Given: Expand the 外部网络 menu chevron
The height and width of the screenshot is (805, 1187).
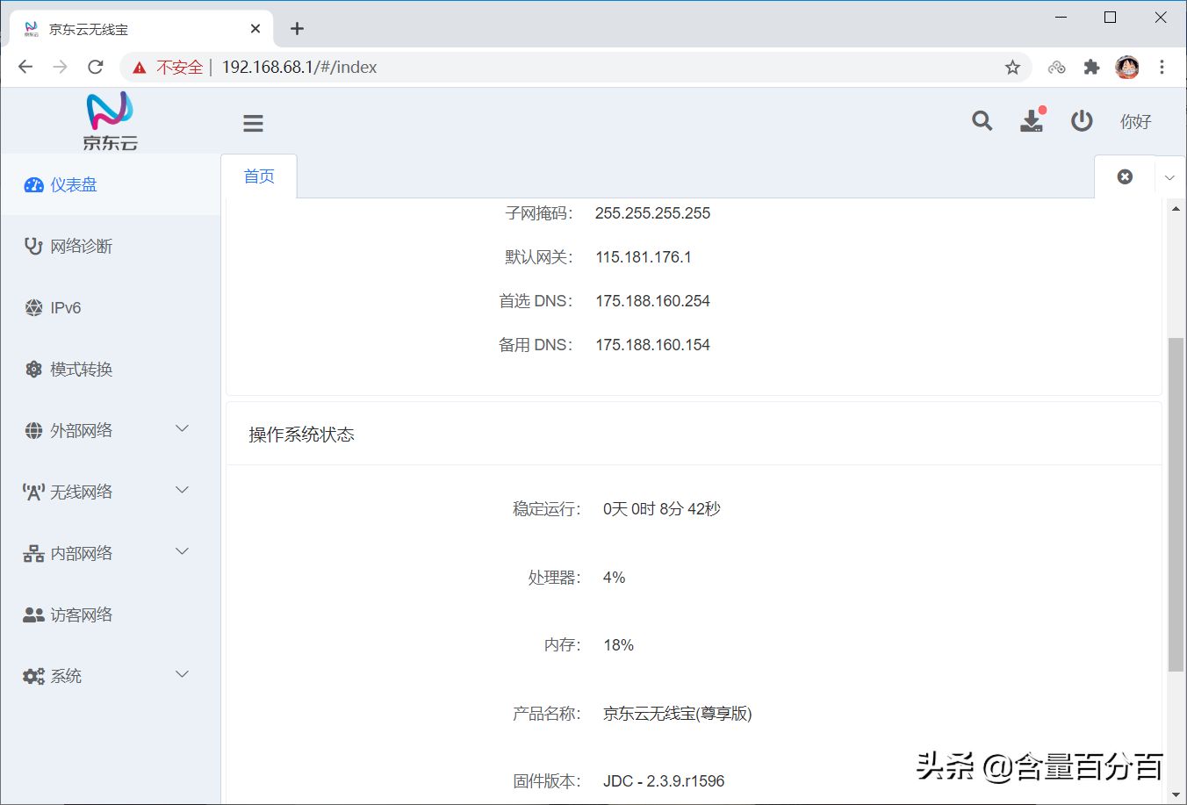Looking at the screenshot, I should coord(183,429).
